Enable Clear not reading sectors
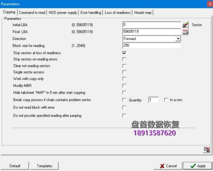The image size is (213, 171). click(124, 66)
